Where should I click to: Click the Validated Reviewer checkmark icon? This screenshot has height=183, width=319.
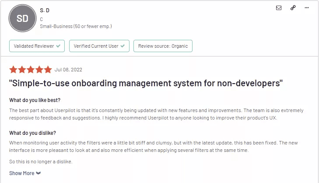click(x=58, y=46)
